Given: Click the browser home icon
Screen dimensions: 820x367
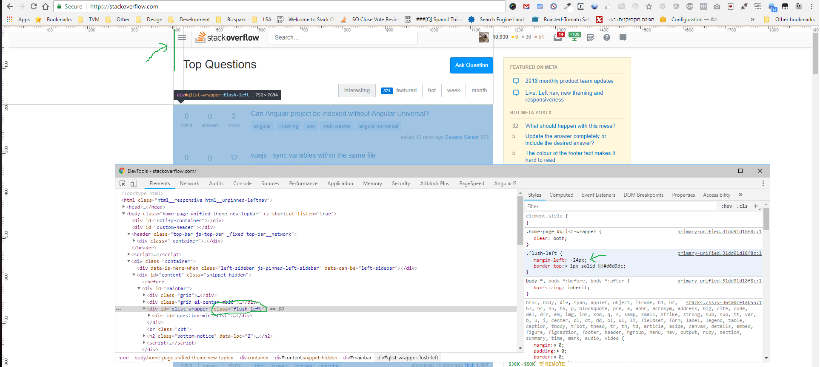Looking at the screenshot, I should (46, 6).
